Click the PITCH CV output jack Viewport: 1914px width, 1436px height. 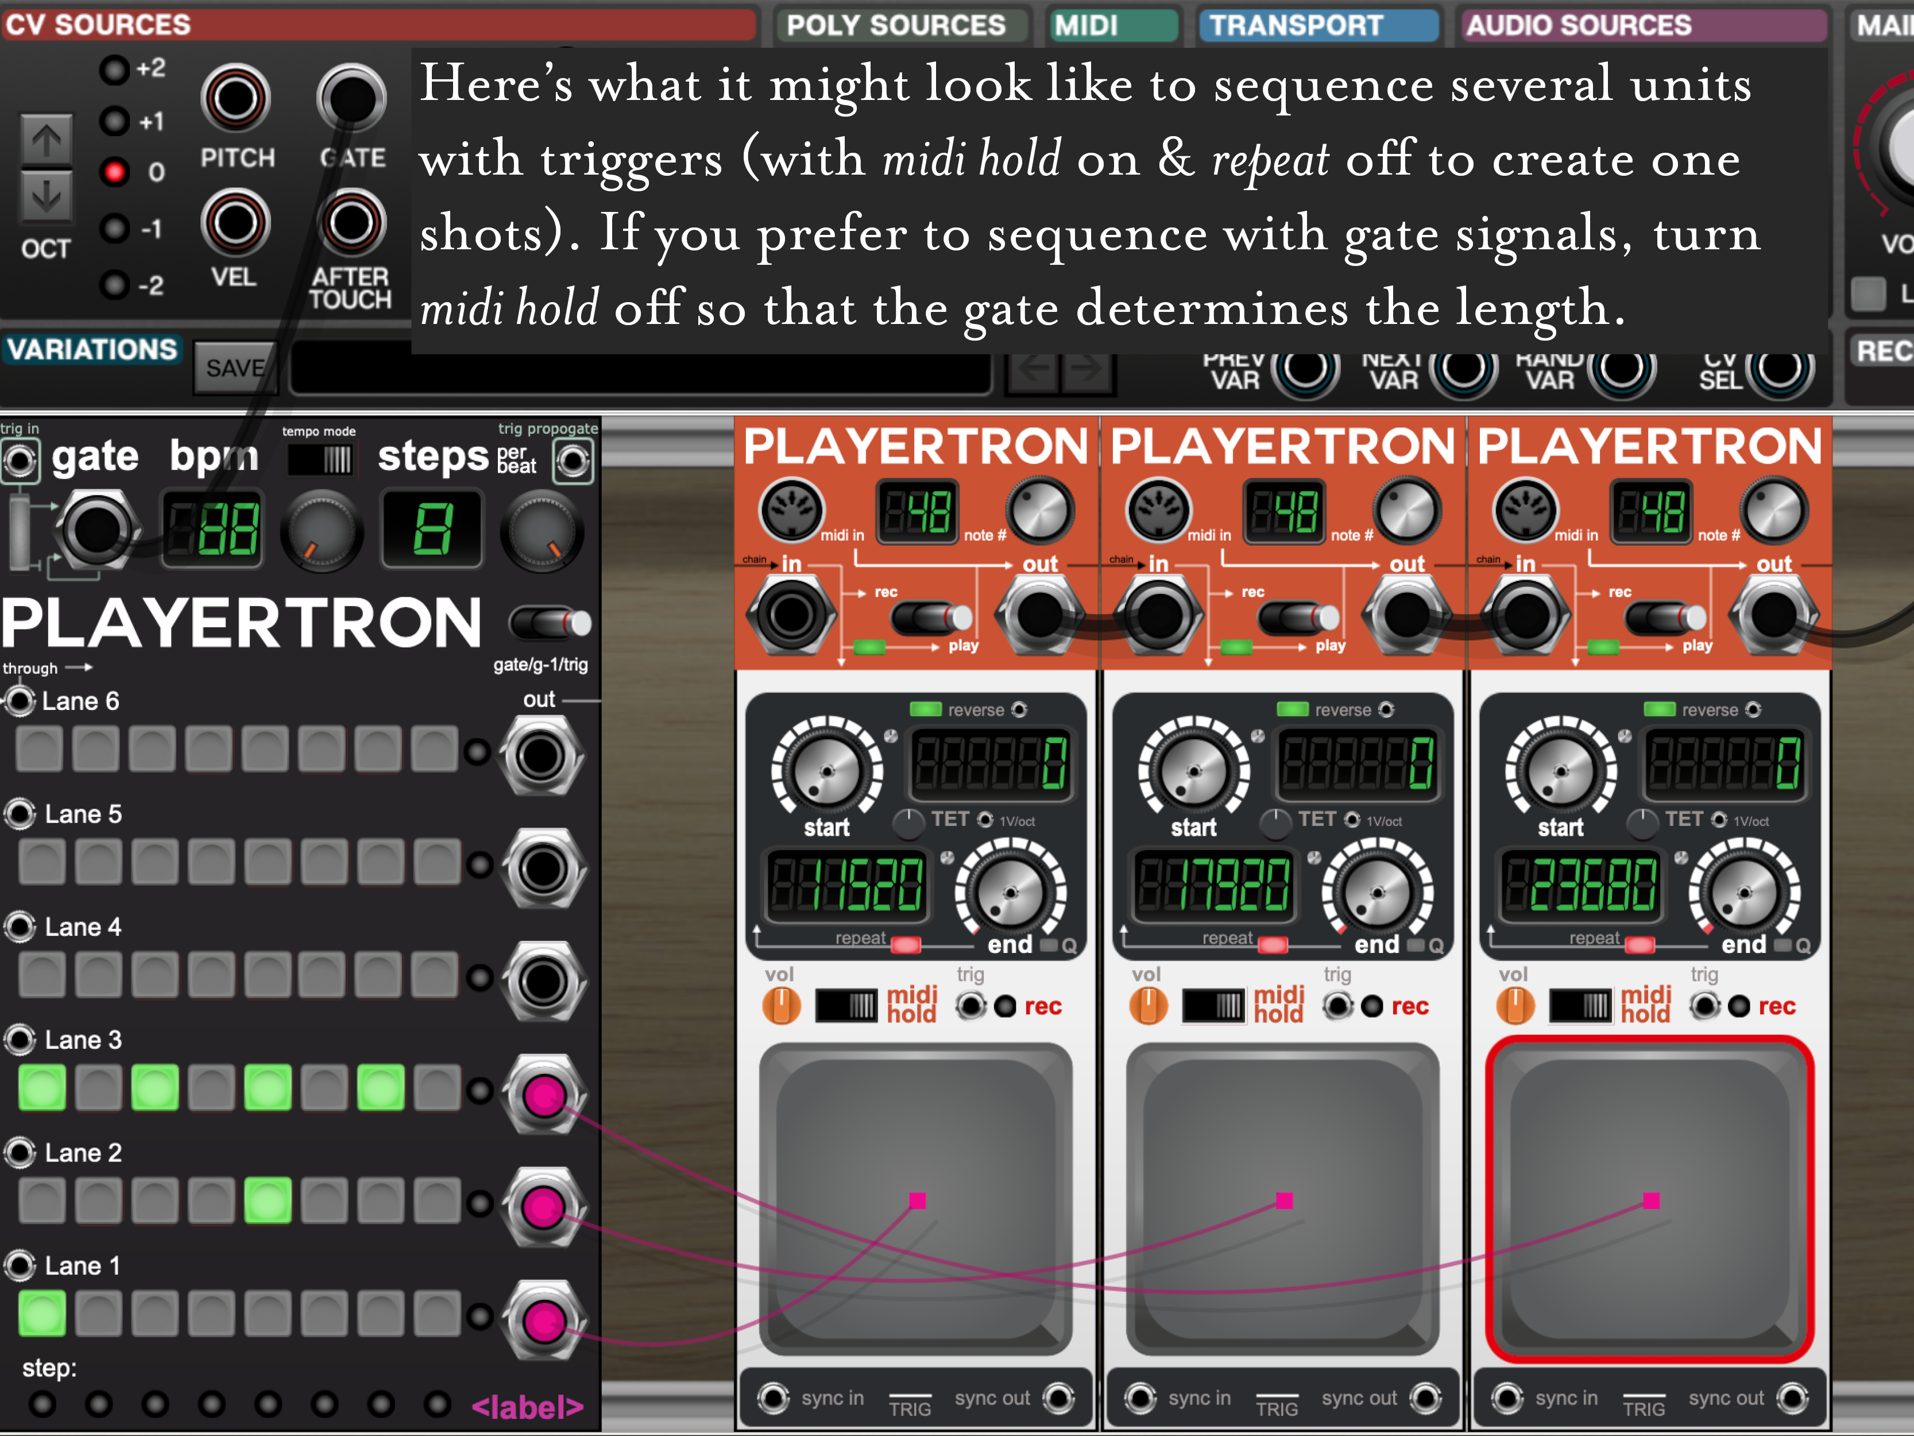click(235, 99)
